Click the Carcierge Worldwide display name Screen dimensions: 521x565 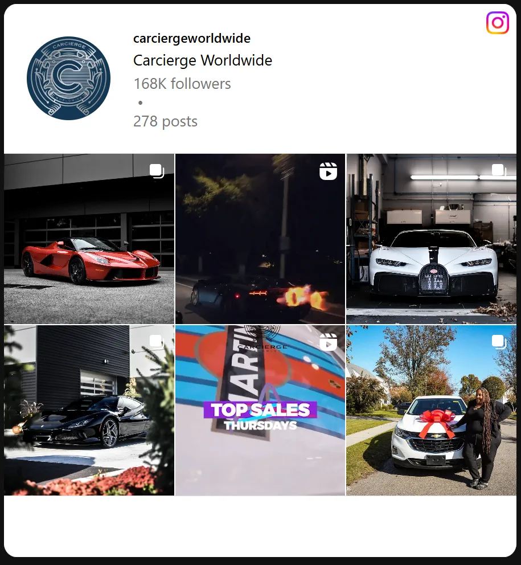pyautogui.click(x=203, y=60)
